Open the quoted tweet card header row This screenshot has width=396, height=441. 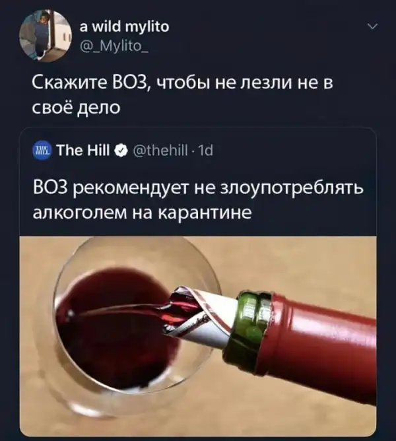point(198,151)
